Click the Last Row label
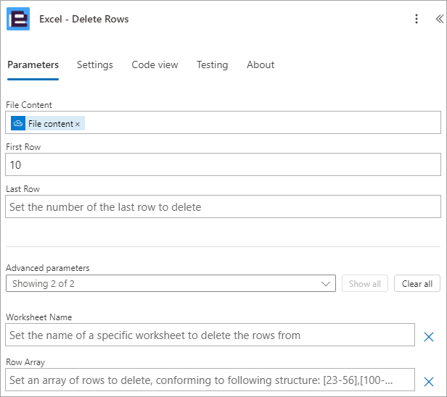Image resolution: width=447 pixels, height=397 pixels. tap(22, 189)
